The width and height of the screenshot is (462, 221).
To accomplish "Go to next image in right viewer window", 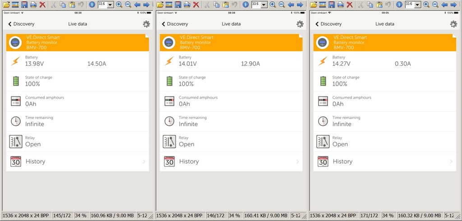I will pos(453,5).
